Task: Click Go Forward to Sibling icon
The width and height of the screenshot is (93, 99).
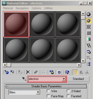Action: point(87,72)
